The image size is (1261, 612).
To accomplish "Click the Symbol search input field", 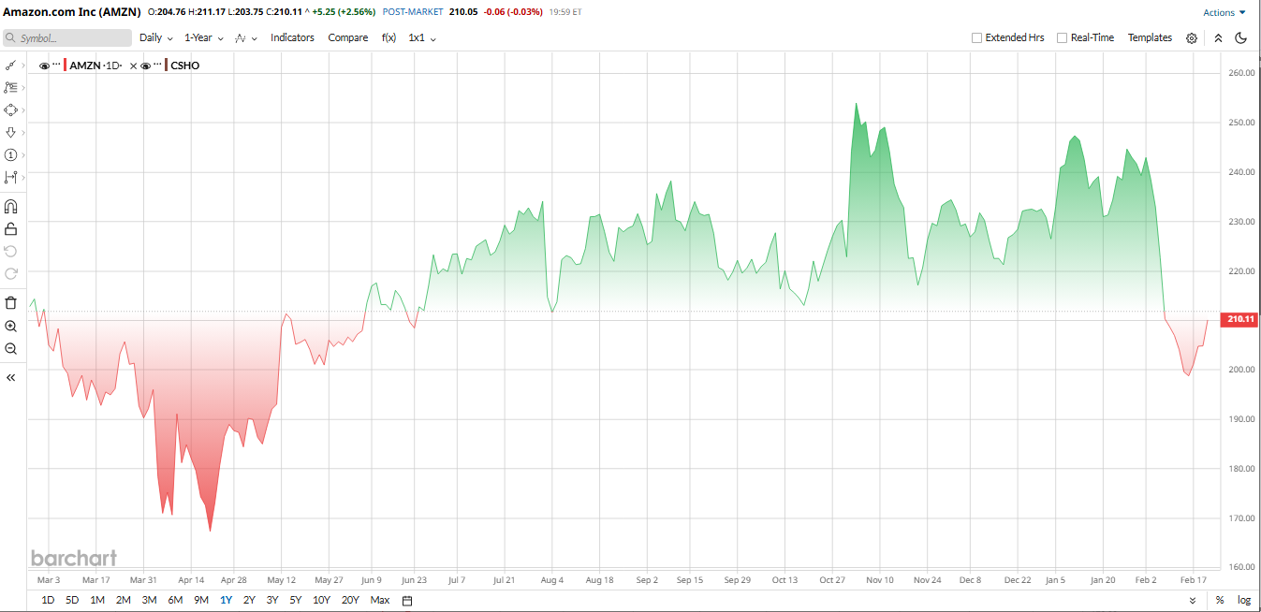I will pos(66,38).
